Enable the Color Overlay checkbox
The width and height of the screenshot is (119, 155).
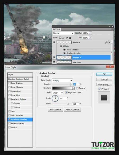pos(10,115)
